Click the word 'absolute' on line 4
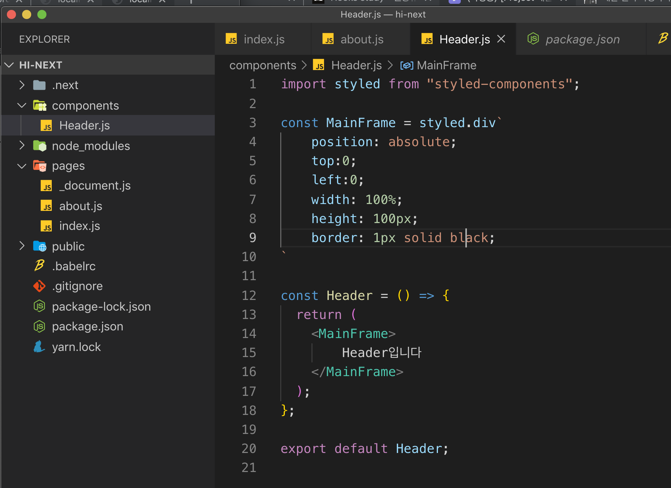The image size is (671, 488). pos(419,142)
